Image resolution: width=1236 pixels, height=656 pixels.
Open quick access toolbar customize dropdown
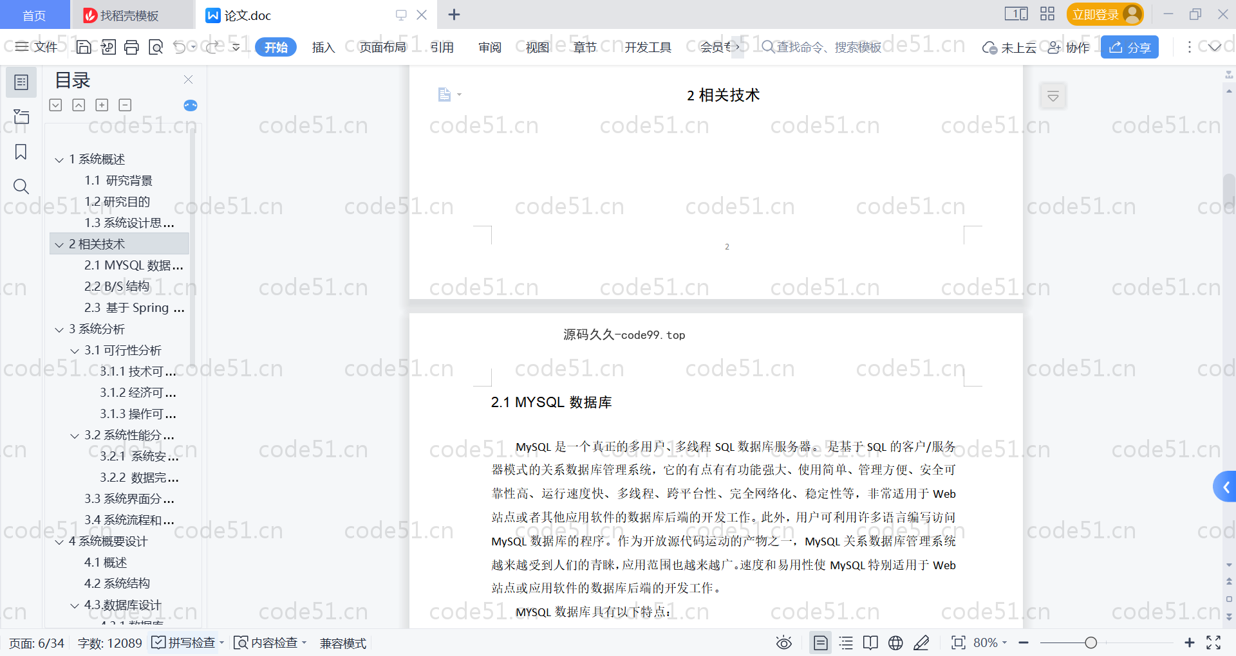click(236, 47)
